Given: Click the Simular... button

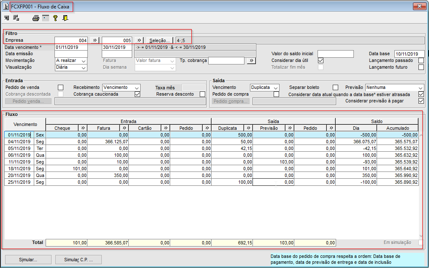Looking at the screenshot, I should [28, 260].
